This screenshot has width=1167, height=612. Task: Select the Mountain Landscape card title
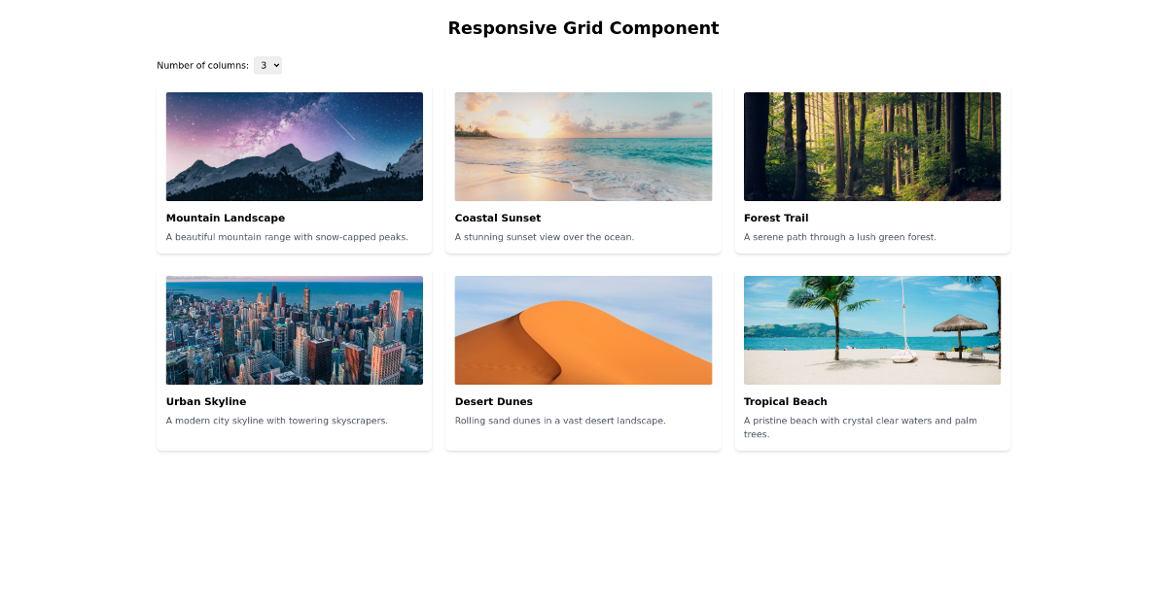point(226,218)
